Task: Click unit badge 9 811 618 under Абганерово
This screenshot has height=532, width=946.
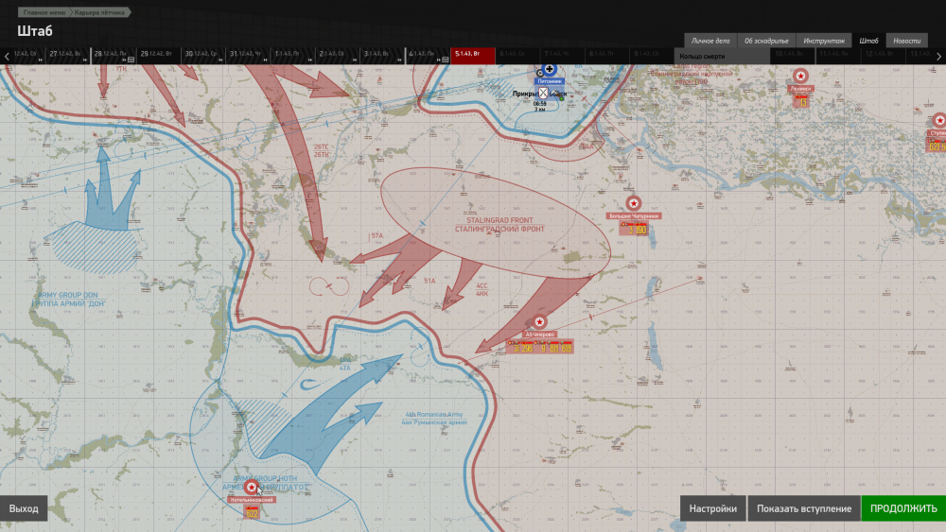Action: [555, 347]
